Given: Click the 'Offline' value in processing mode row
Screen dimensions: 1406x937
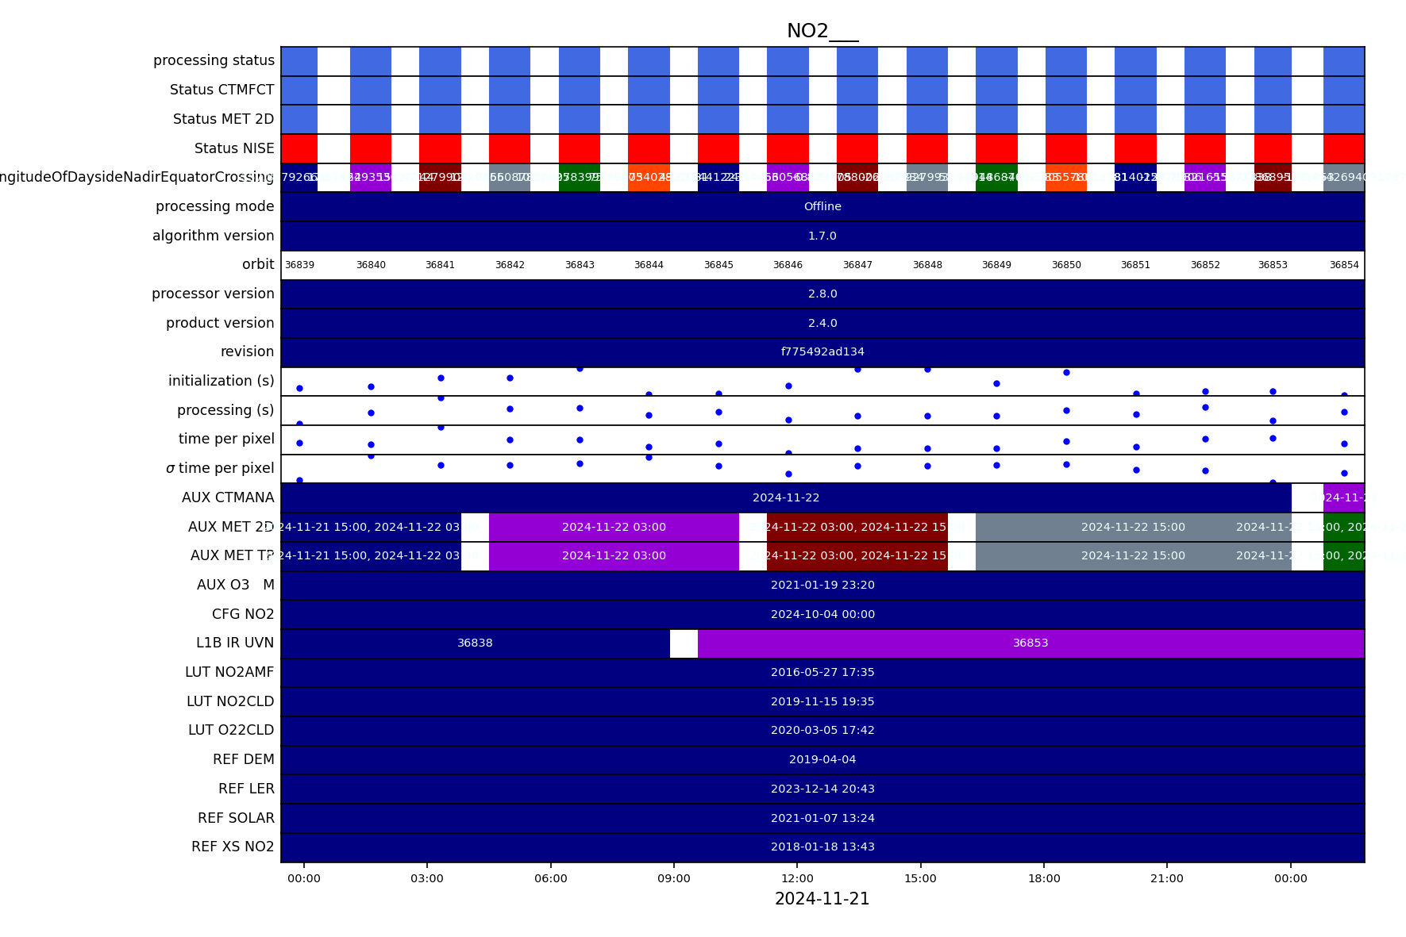Looking at the screenshot, I should pos(822,206).
